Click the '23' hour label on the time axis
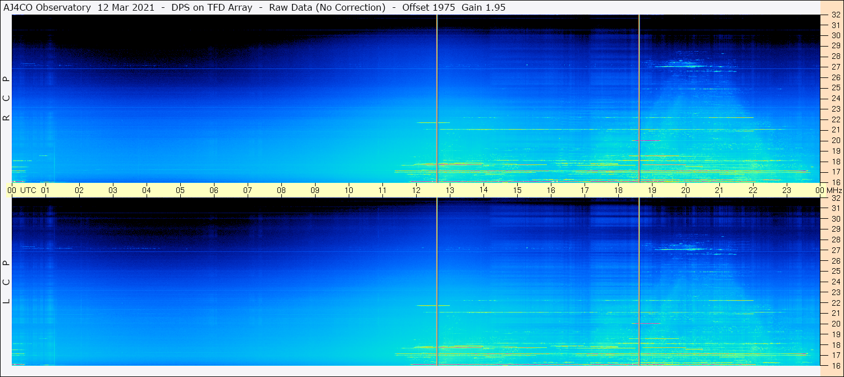844x377 pixels. [787, 190]
